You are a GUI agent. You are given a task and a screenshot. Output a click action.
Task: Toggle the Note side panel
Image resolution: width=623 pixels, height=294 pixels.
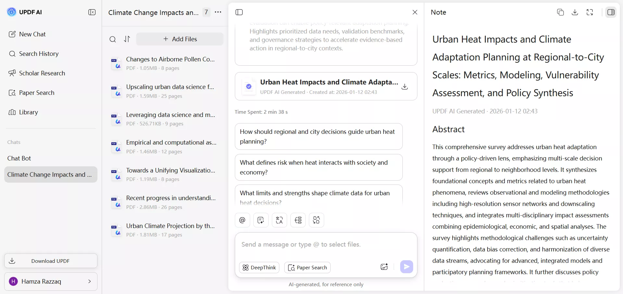[x=611, y=12]
